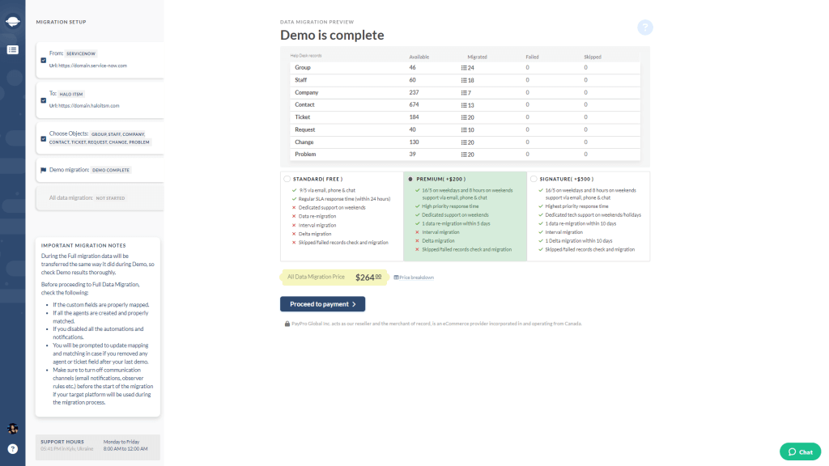
Task: View migrated Ticket records list icon
Action: tap(464, 118)
